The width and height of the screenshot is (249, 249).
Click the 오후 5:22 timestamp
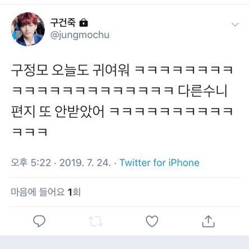(31, 163)
